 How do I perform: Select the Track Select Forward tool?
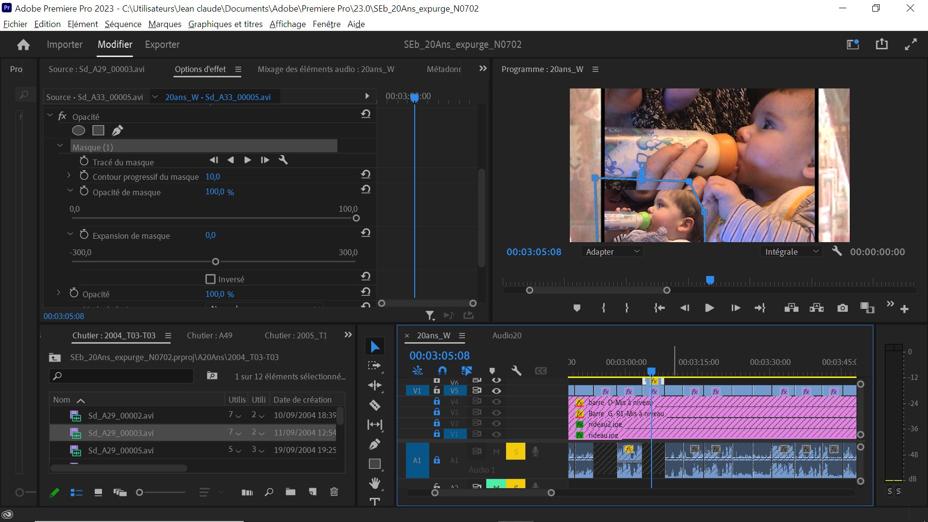375,366
